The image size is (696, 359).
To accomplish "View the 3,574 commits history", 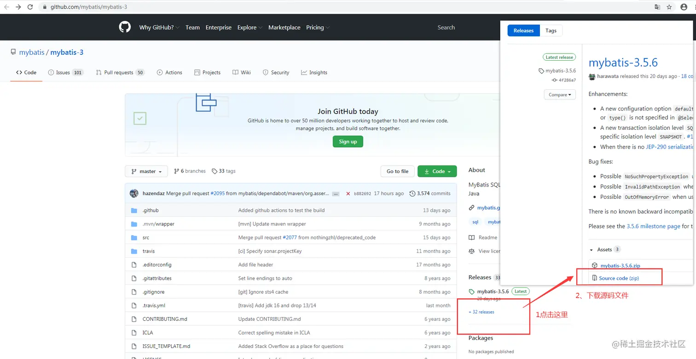I will click(x=430, y=194).
